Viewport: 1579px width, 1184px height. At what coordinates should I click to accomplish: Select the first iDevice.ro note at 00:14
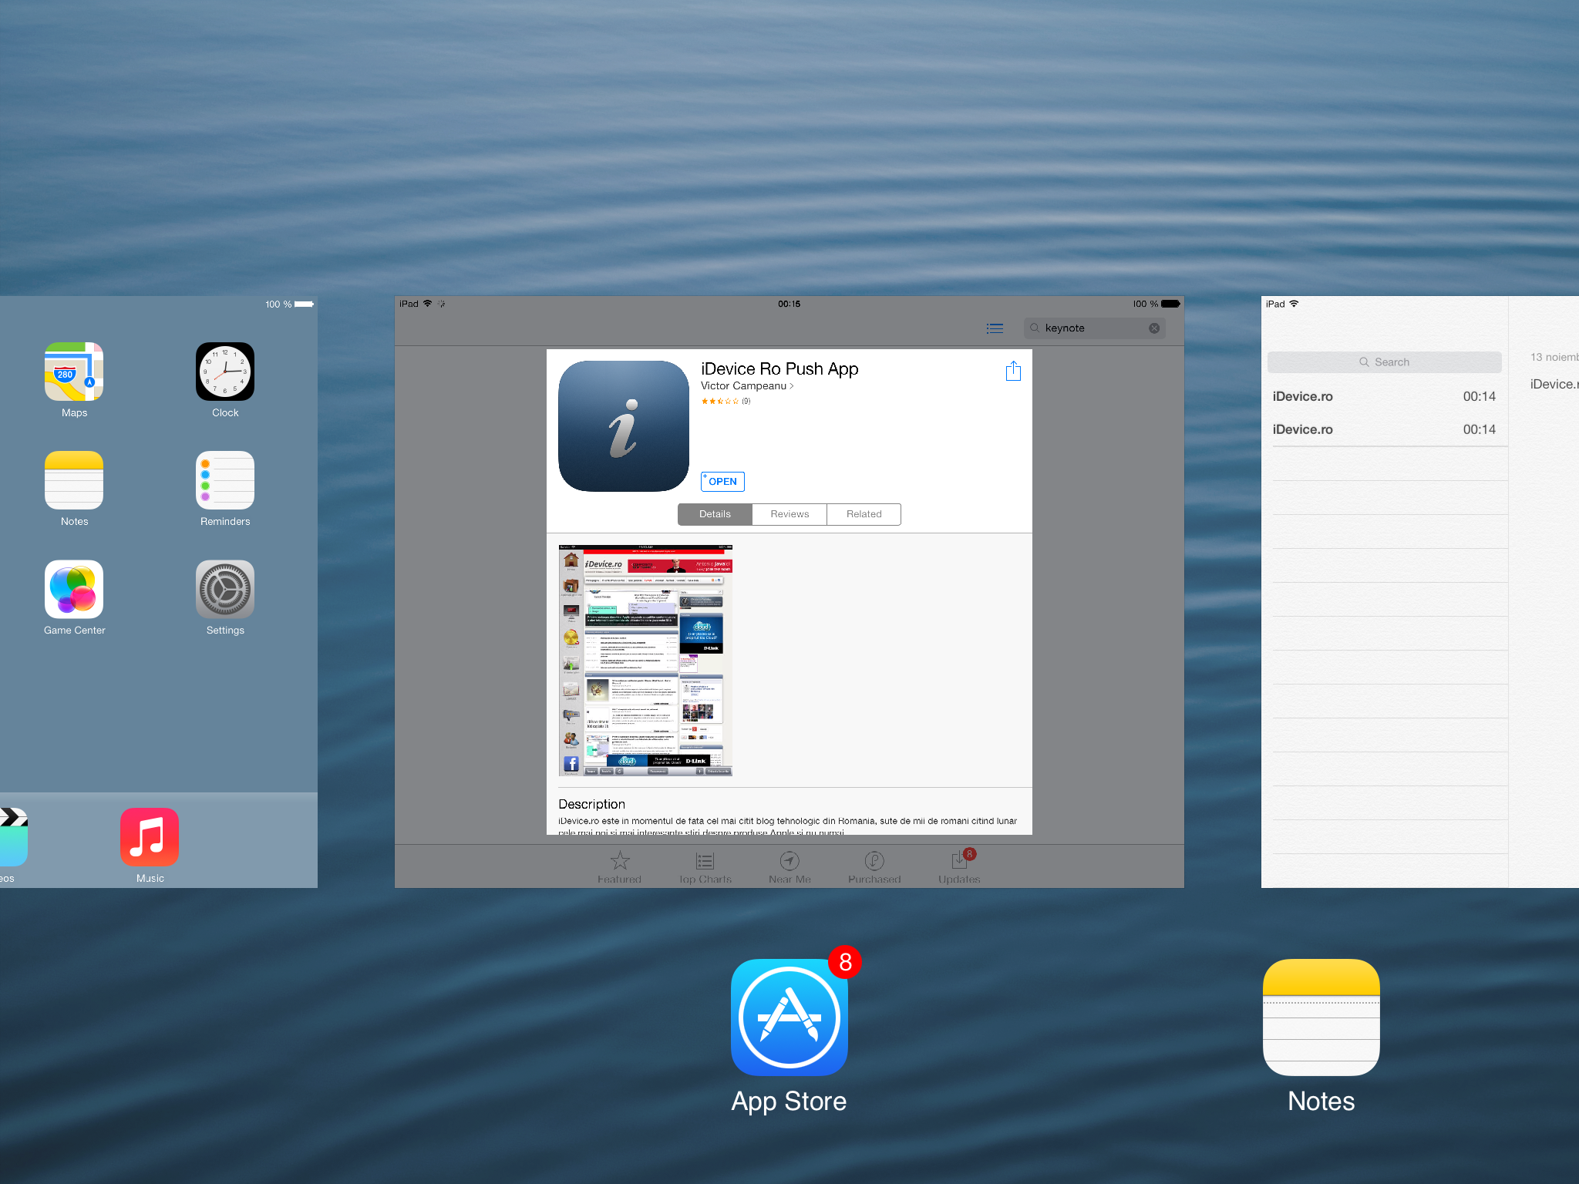(x=1385, y=396)
